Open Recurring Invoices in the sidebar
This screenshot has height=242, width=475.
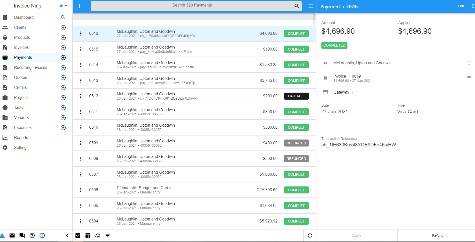pyautogui.click(x=31, y=68)
